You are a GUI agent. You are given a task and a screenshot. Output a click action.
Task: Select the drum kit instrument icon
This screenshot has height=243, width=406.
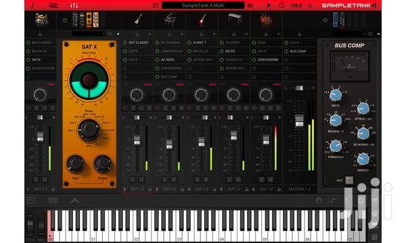[x=41, y=20]
